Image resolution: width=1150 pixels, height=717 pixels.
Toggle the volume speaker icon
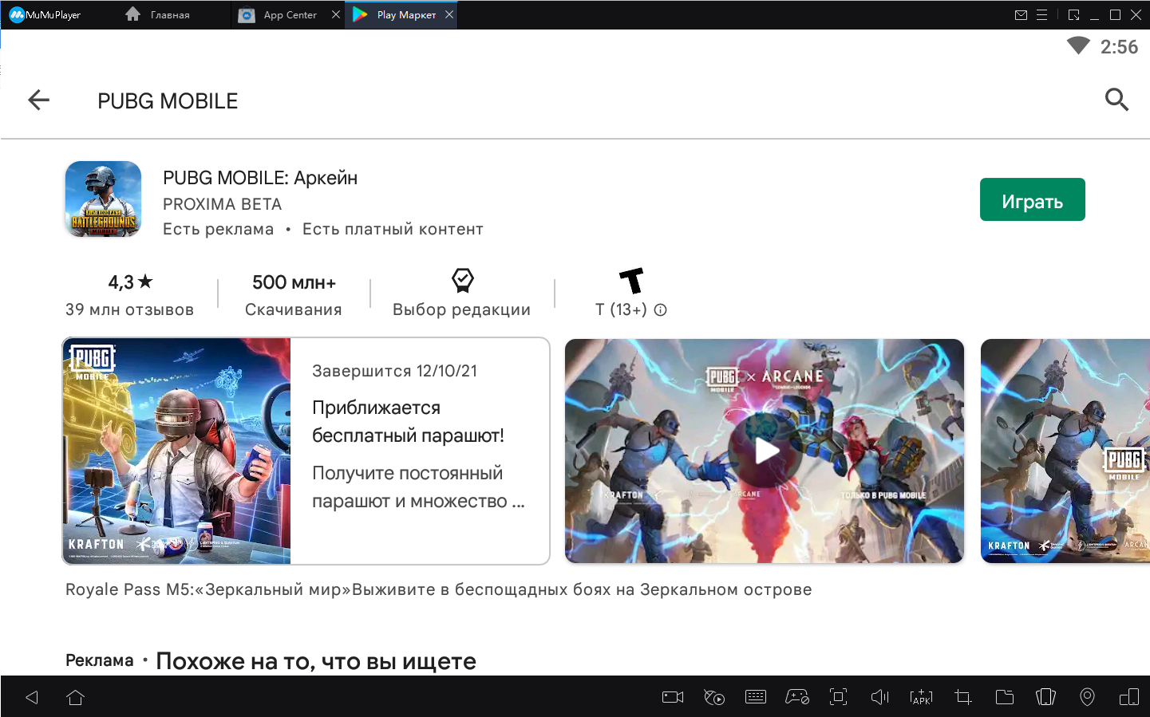(x=879, y=697)
